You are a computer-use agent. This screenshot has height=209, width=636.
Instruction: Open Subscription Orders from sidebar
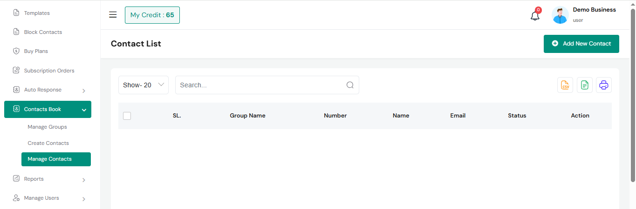click(x=49, y=71)
